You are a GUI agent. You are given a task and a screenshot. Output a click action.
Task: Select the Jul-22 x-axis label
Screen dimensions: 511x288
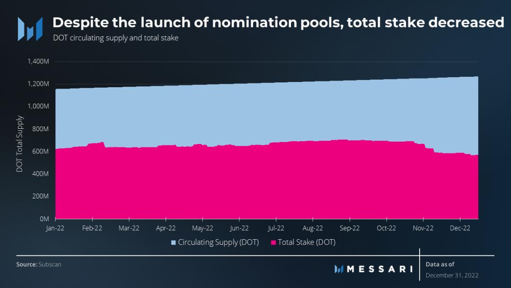(276, 228)
